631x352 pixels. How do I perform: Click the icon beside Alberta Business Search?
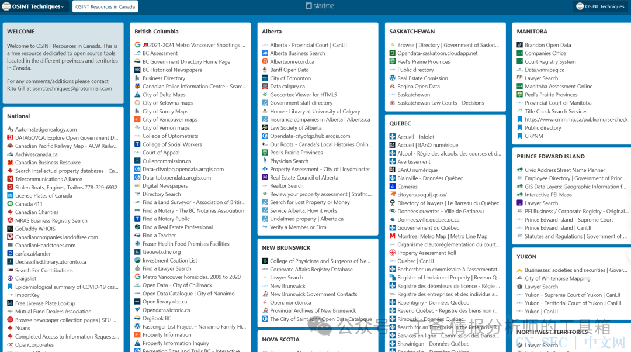pos(265,53)
